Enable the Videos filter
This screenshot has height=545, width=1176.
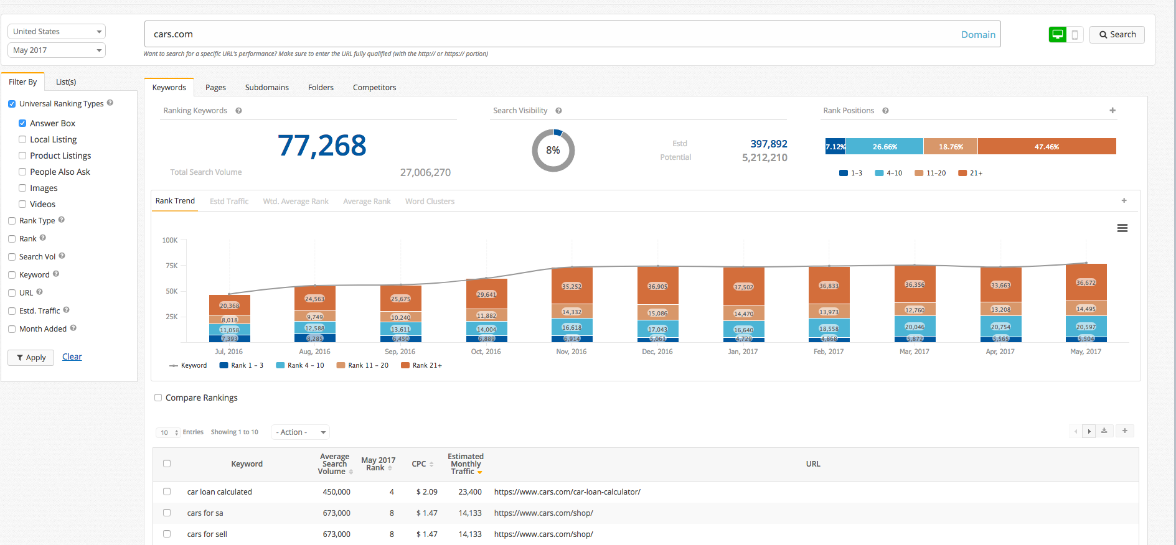click(x=22, y=204)
